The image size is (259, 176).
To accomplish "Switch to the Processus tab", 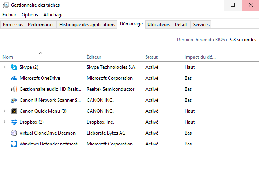I will tap(13, 24).
